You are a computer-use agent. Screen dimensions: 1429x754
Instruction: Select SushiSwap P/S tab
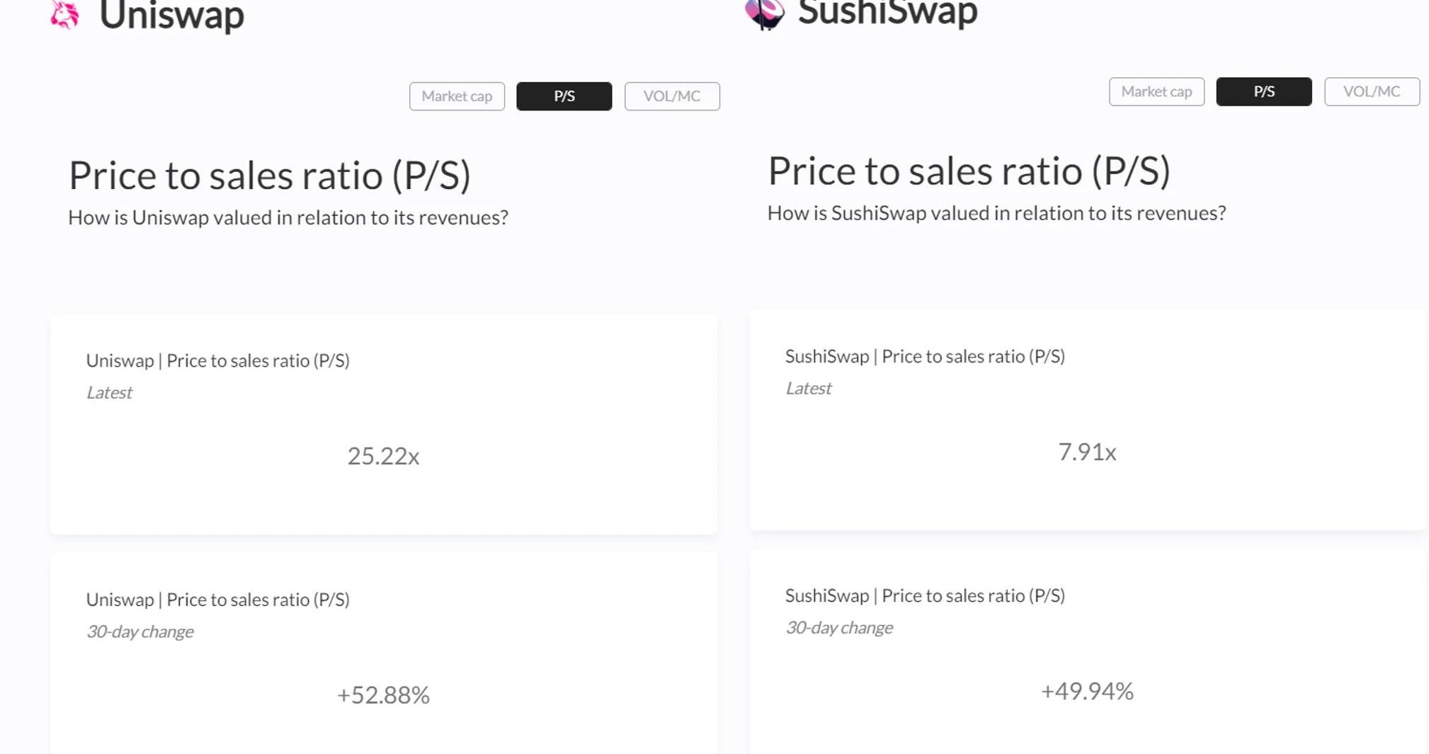1263,92
